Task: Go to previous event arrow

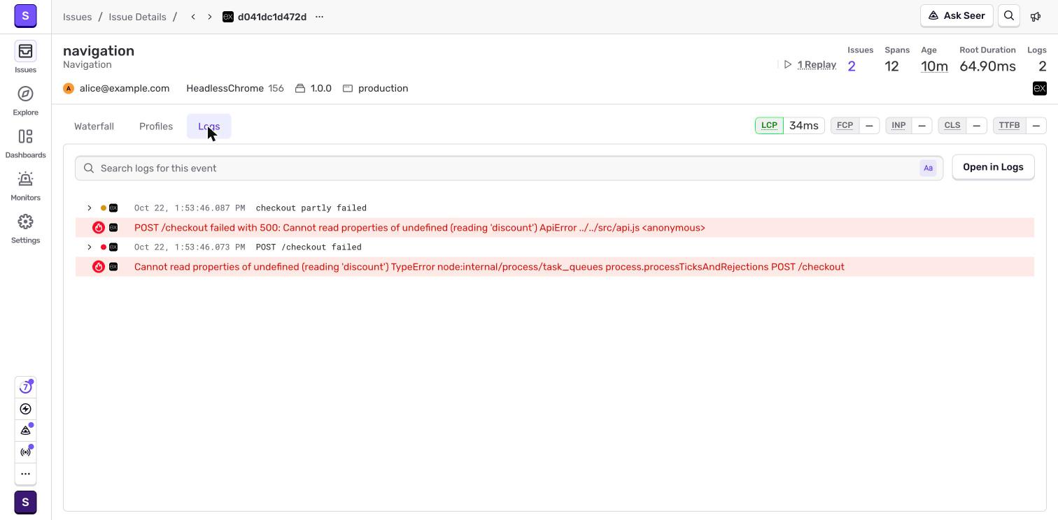Action: [x=193, y=17]
